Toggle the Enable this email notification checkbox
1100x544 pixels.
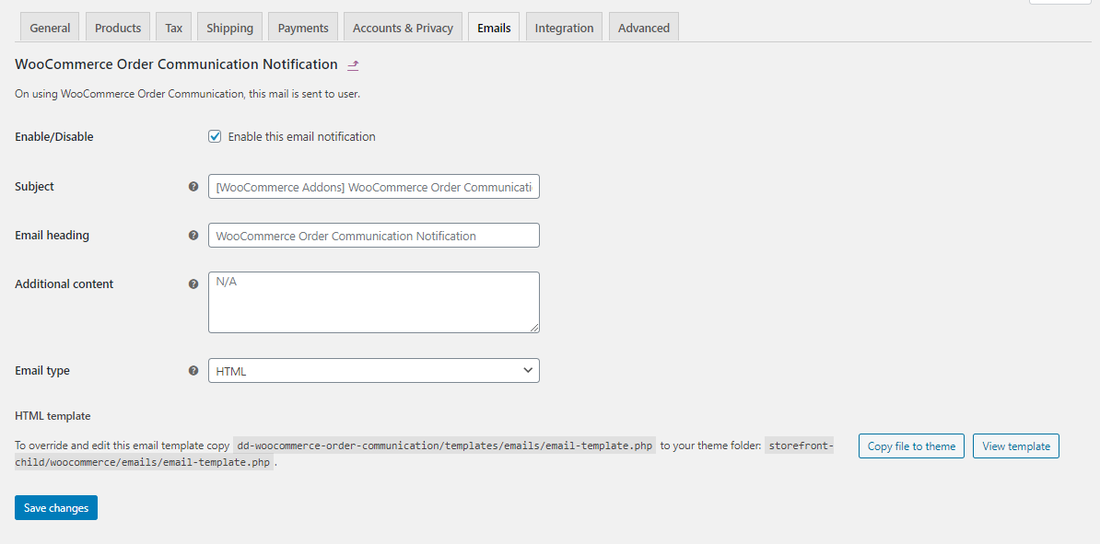point(216,136)
